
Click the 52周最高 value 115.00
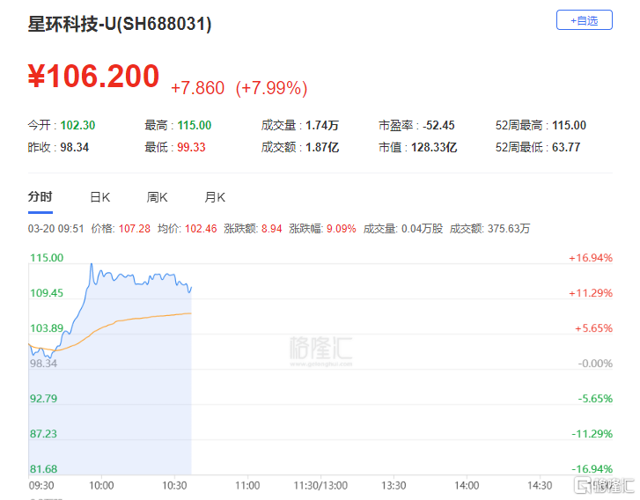(569, 125)
